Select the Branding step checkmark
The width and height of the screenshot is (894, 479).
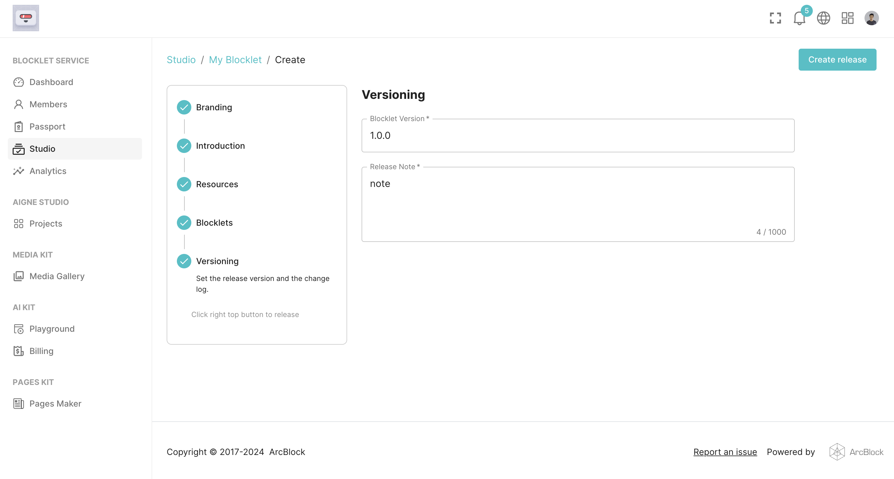point(184,108)
